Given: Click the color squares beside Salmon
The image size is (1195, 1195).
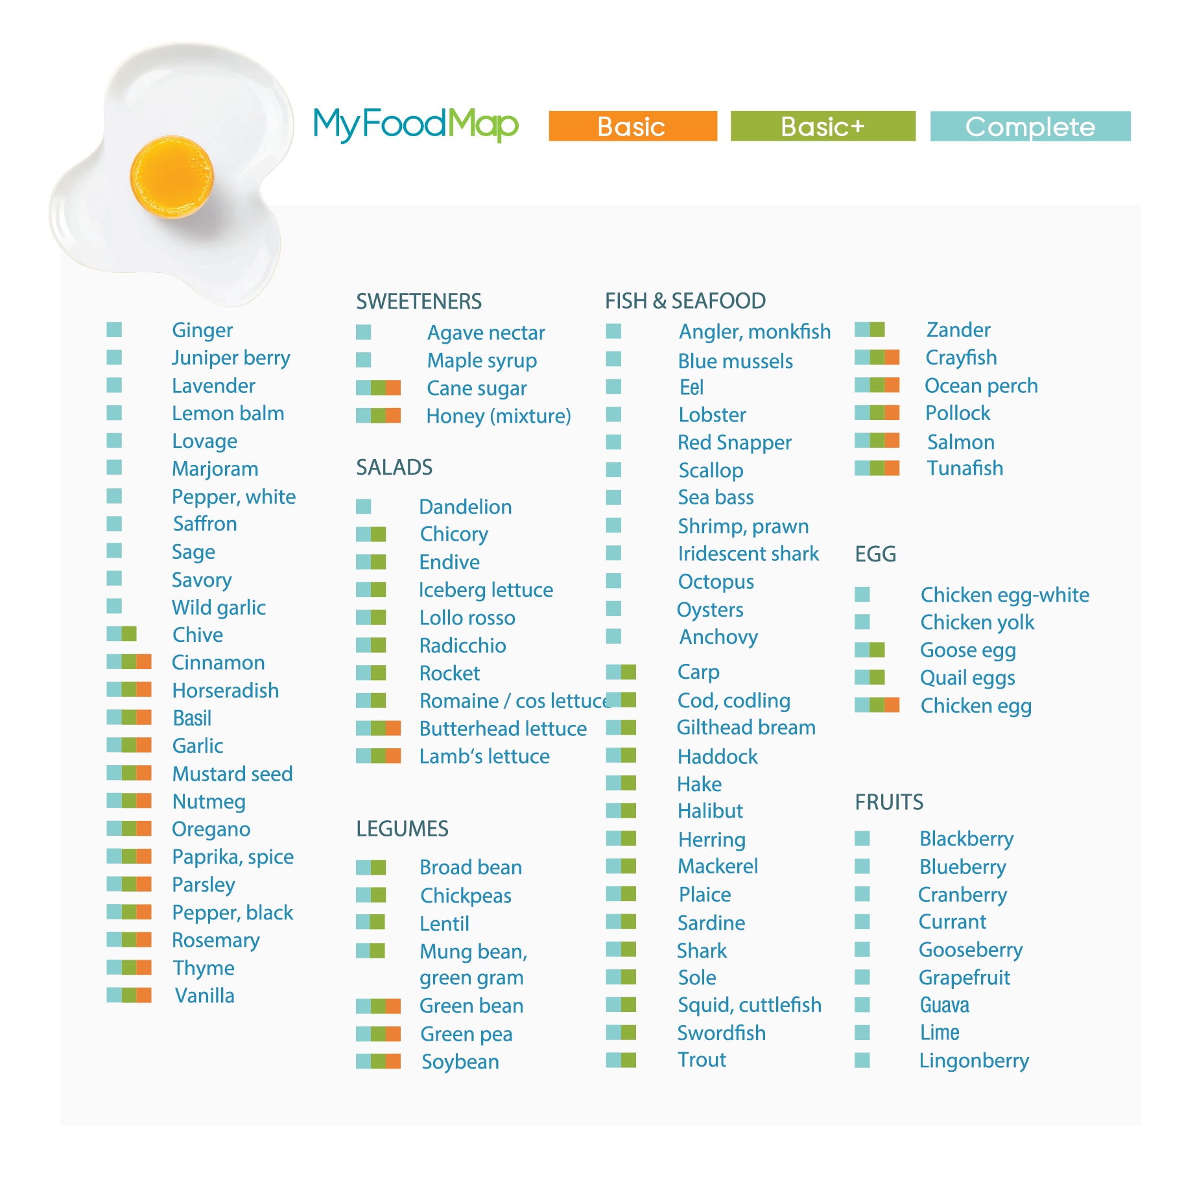Looking at the screenshot, I should [877, 442].
